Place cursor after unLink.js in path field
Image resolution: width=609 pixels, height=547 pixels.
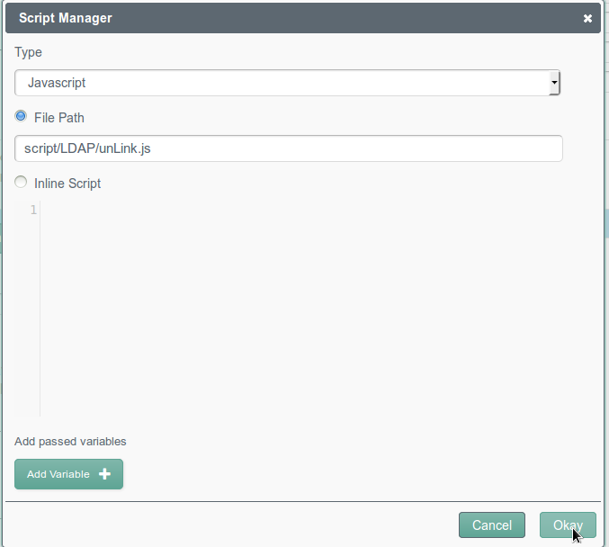(152, 148)
